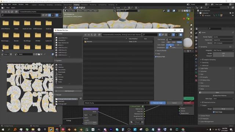The height and width of the screenshot is (132, 235).
Task: Click file path field in Blender File View
Action: pyautogui.click(x=122, y=35)
